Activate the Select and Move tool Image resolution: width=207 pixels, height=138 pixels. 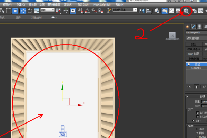pos(23,11)
